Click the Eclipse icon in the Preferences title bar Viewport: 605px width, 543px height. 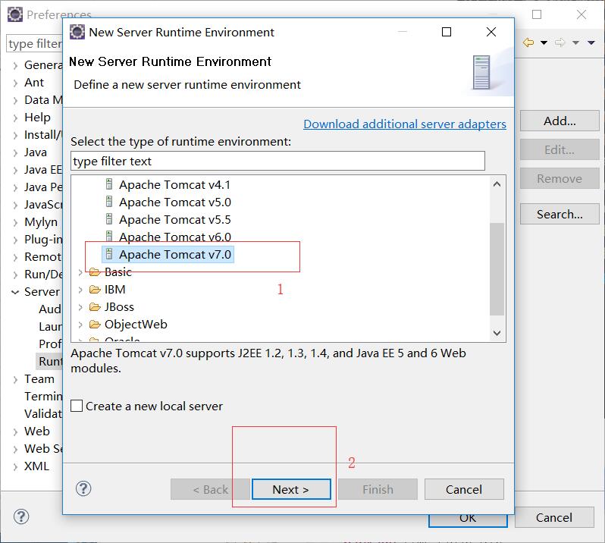[x=15, y=14]
